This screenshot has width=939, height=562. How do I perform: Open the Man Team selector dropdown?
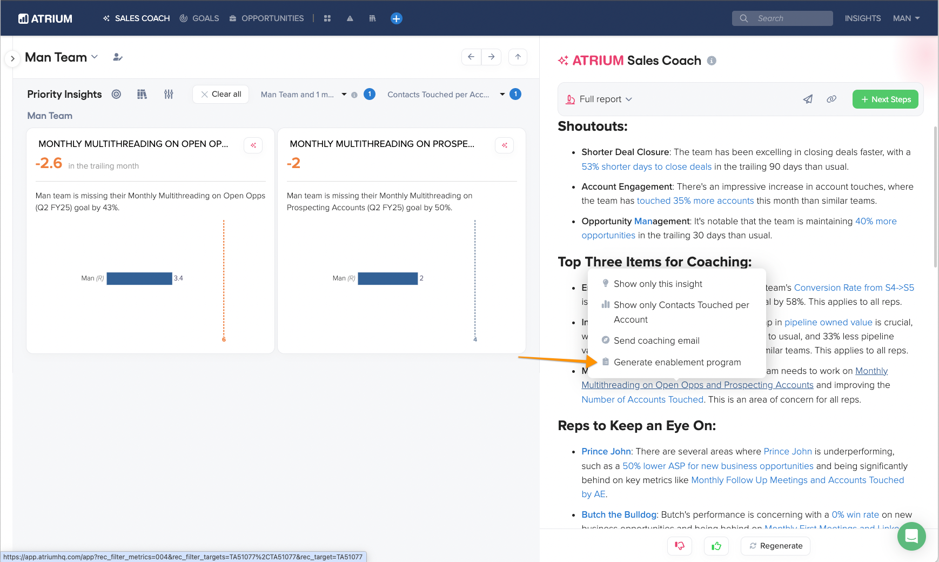62,57
